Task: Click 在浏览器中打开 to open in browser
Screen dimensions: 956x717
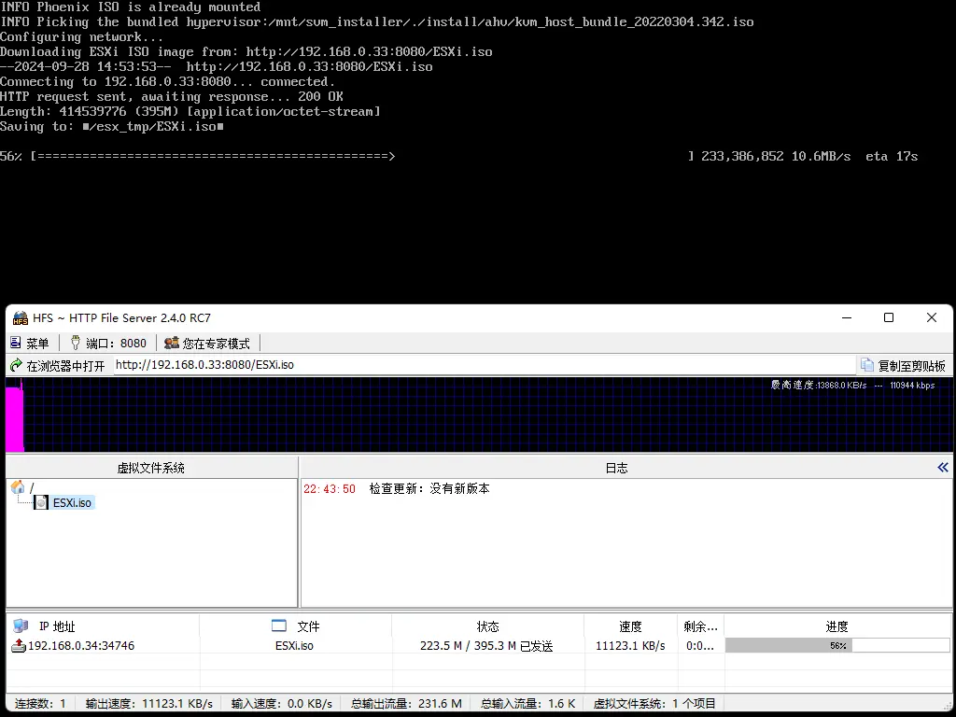Action: [x=58, y=365]
